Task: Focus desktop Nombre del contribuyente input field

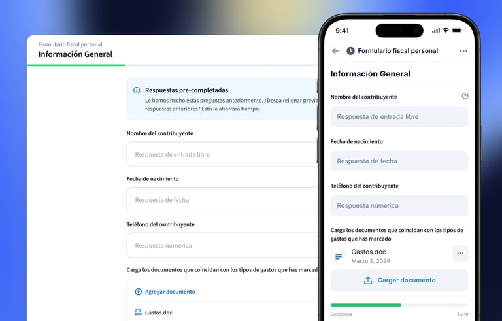Action: 222,154
